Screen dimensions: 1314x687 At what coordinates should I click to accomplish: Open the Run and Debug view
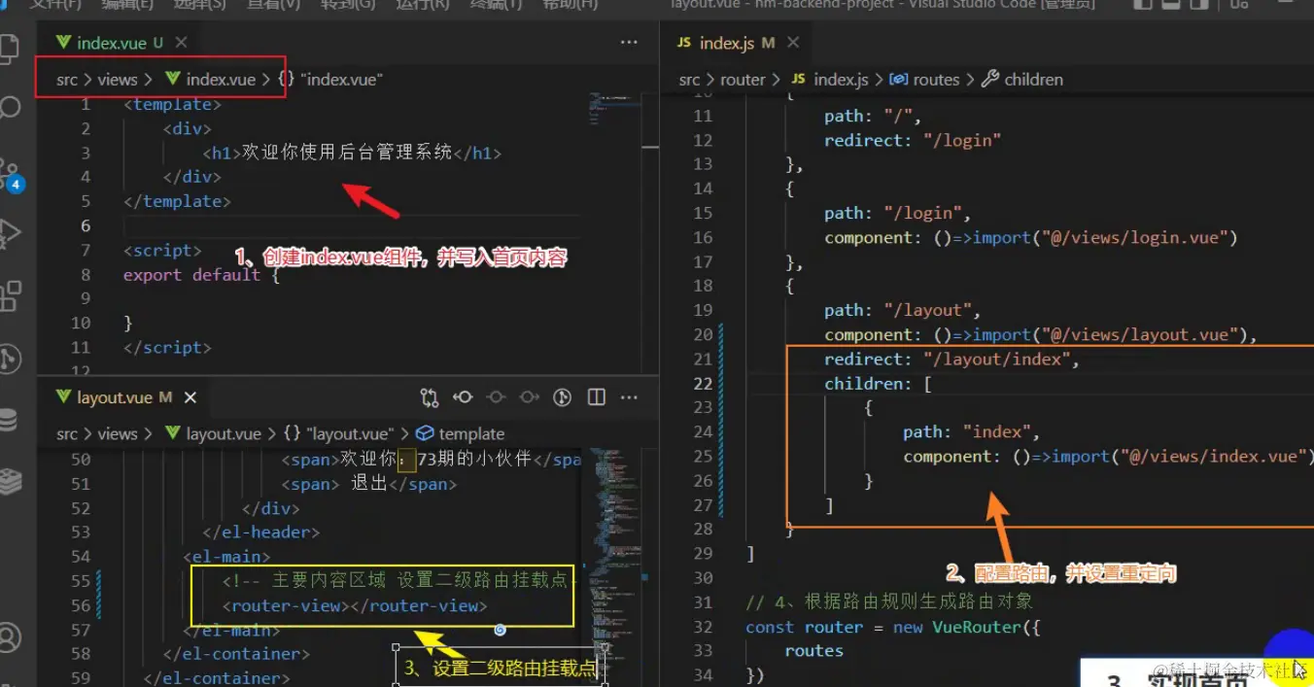click(10, 234)
